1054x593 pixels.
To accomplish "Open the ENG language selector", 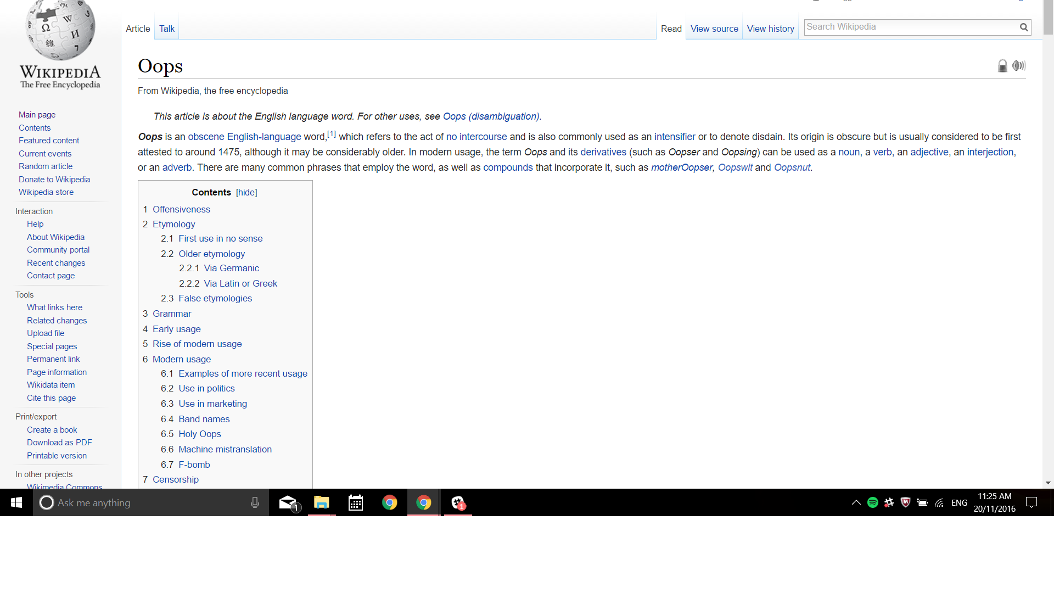I will point(959,502).
